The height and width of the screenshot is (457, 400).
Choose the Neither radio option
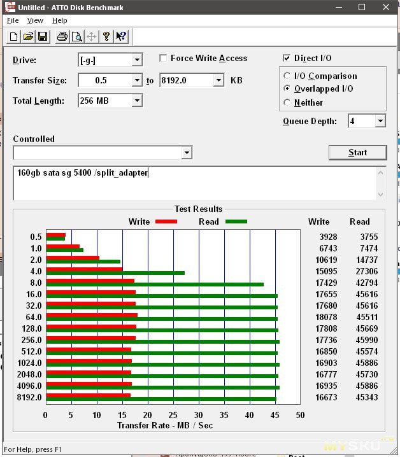tap(287, 102)
